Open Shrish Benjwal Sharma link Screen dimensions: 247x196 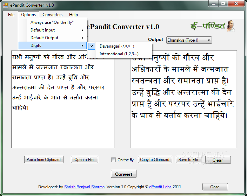pos(84,187)
